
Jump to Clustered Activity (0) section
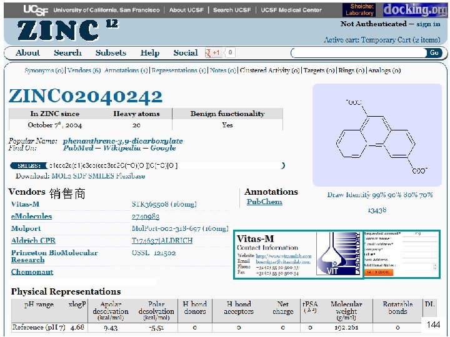pyautogui.click(x=270, y=71)
